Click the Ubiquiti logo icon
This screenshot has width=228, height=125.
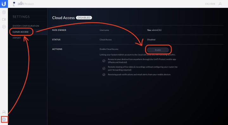[4, 4]
